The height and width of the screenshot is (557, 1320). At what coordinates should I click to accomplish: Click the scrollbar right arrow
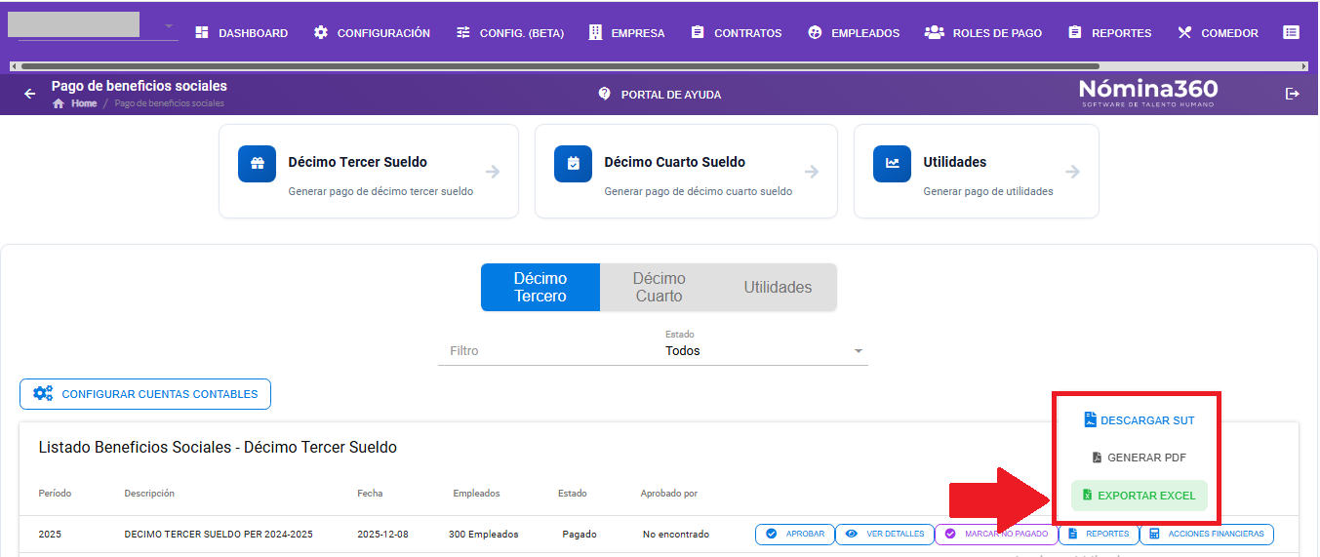point(1304,66)
